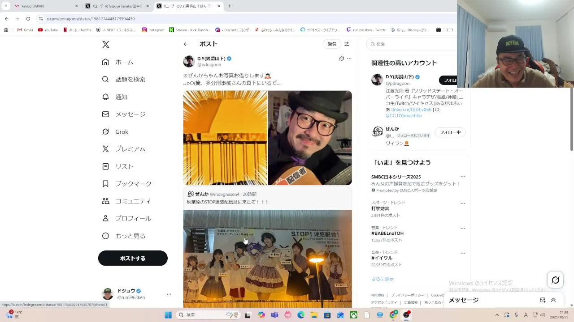574x322 pixels.
Task: Click フォロー中 button for ぜんか
Action: [x=450, y=132]
